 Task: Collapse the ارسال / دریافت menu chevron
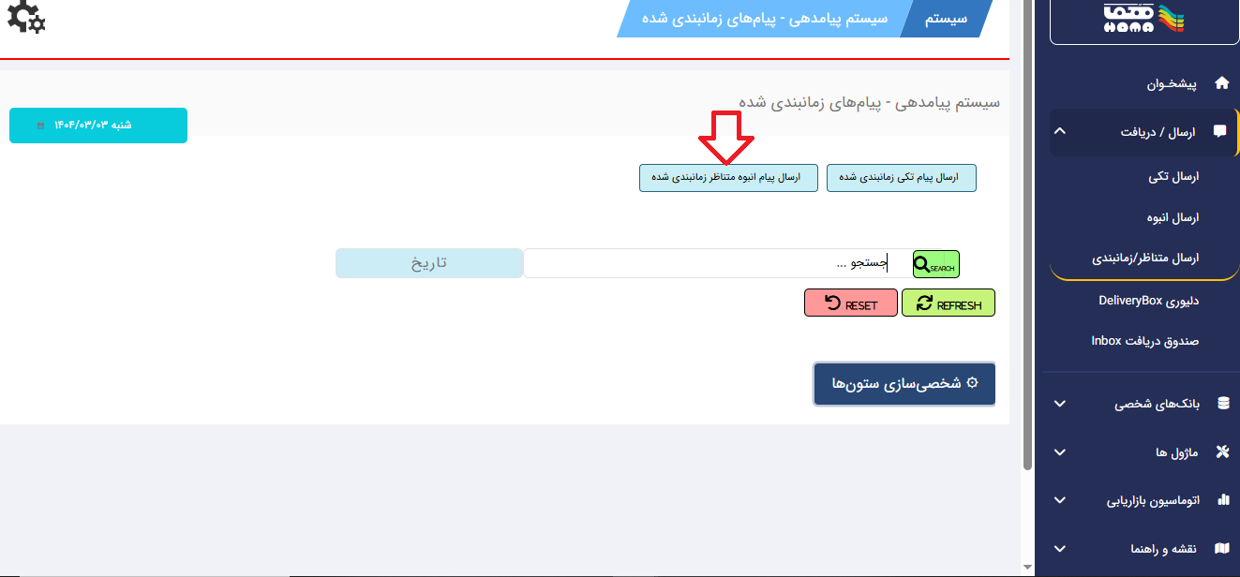(x=1060, y=132)
